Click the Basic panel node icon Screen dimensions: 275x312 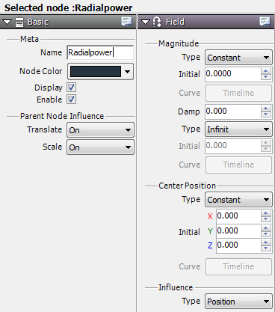[19, 22]
